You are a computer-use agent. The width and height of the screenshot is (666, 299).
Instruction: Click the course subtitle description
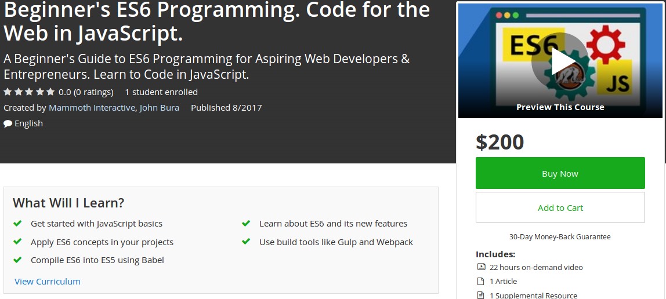207,67
